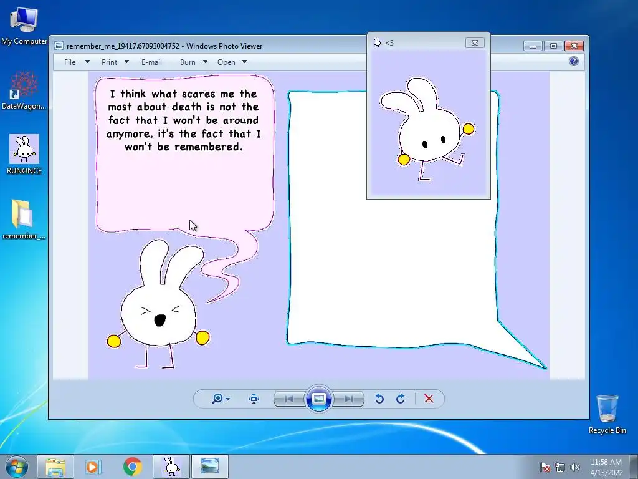The image size is (638, 479).
Task: Open the Windows Start menu
Action: 17,467
